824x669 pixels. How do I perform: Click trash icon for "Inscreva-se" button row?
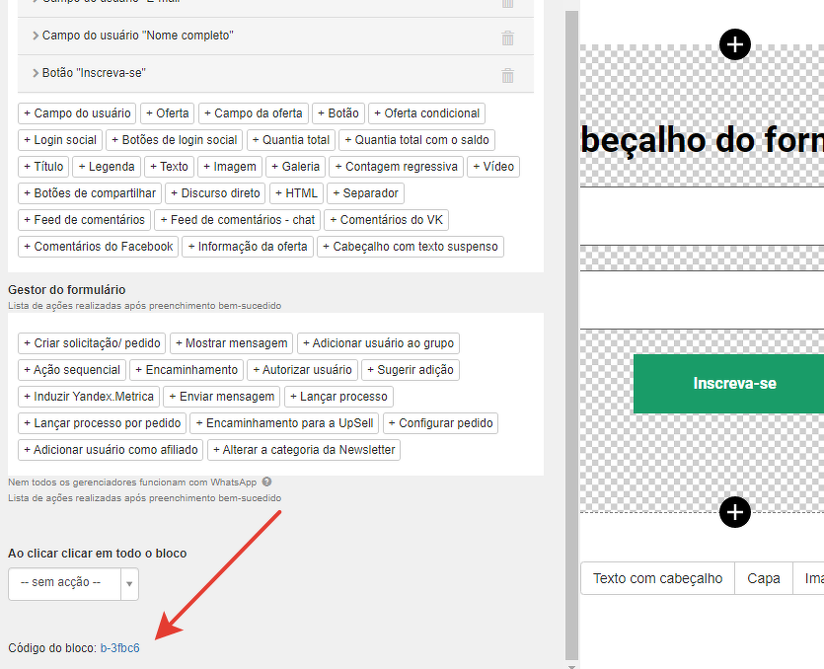[x=507, y=75]
